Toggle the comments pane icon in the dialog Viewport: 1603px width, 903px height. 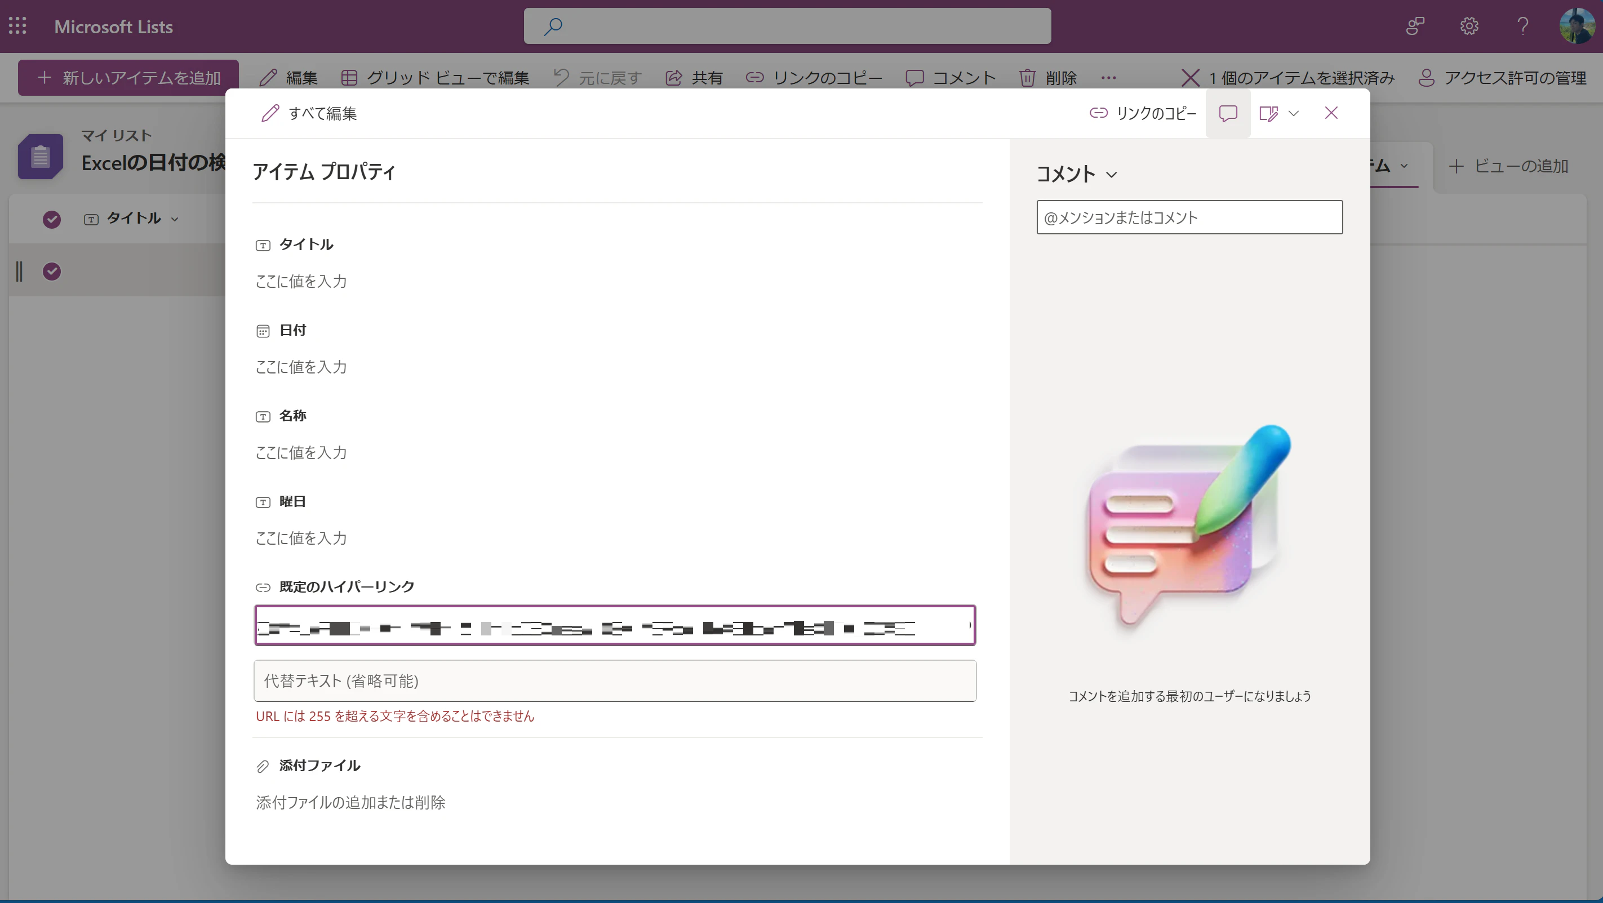(x=1227, y=113)
